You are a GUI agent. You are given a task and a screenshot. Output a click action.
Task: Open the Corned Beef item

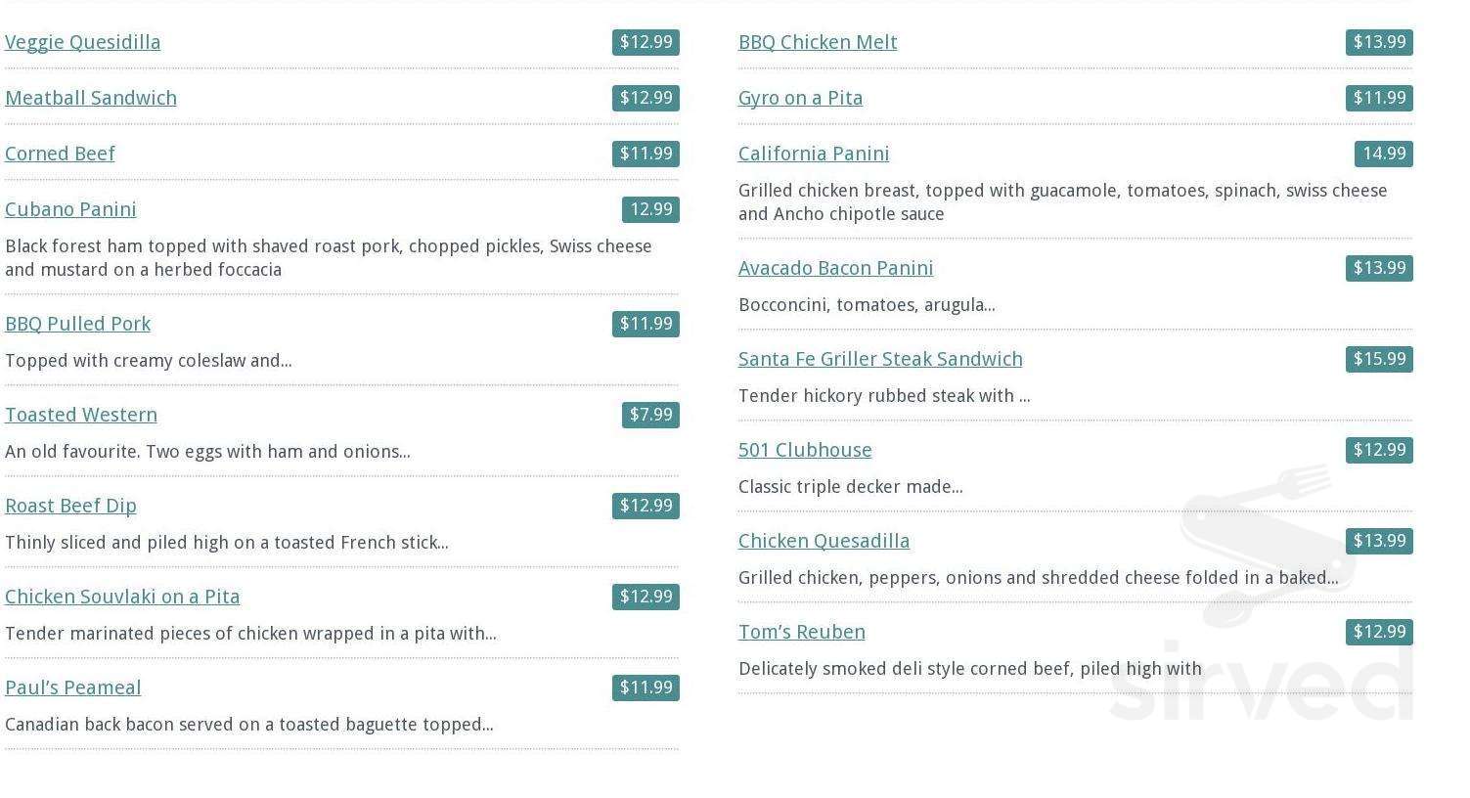(x=60, y=154)
